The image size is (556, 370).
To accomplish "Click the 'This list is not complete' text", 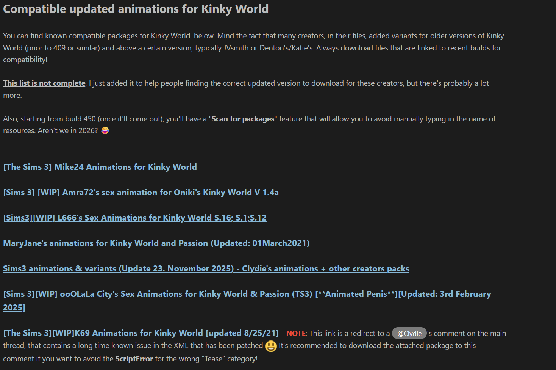I will (44, 83).
